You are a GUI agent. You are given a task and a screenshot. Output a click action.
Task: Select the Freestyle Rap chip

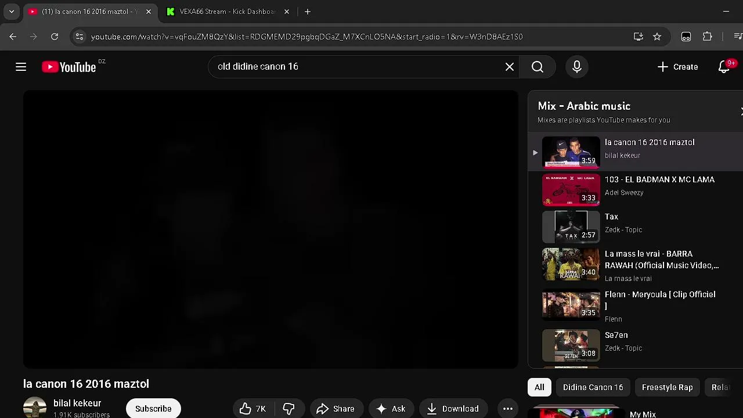pos(667,387)
